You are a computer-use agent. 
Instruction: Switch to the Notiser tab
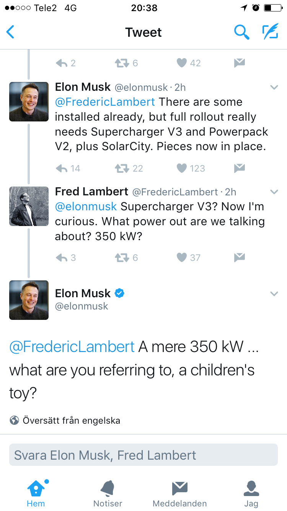[x=108, y=493]
